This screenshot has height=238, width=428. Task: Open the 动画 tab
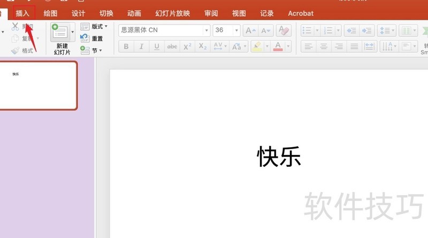[x=134, y=13]
